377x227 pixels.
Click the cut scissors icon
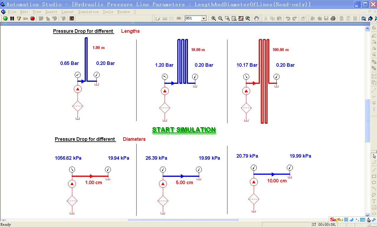(265, 18)
